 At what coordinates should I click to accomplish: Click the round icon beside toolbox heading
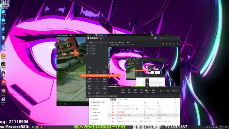(x=106, y=67)
